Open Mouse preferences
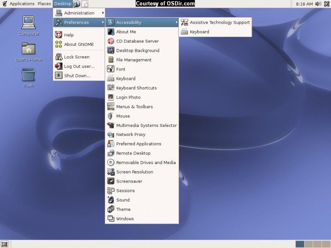The image size is (331, 248). pos(142,116)
